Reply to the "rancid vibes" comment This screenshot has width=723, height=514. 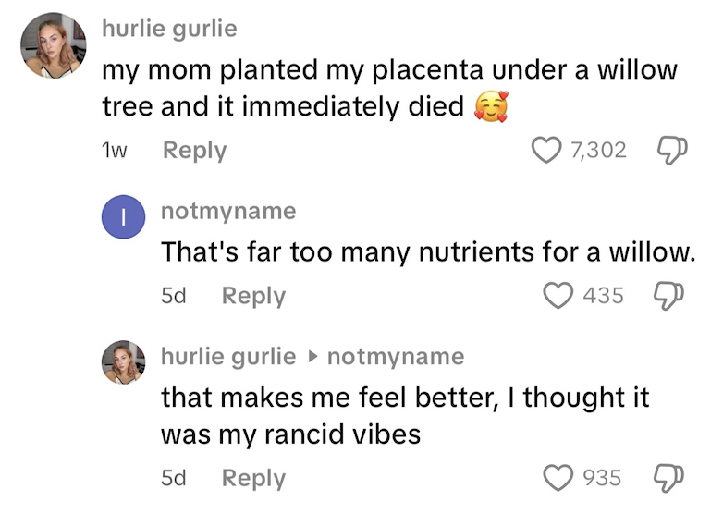click(x=253, y=478)
